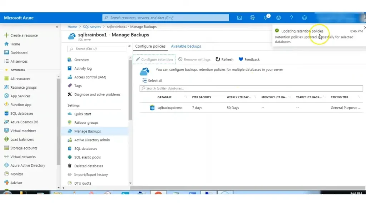
Task: Dismiss the retention policies notification
Action: click(x=364, y=28)
